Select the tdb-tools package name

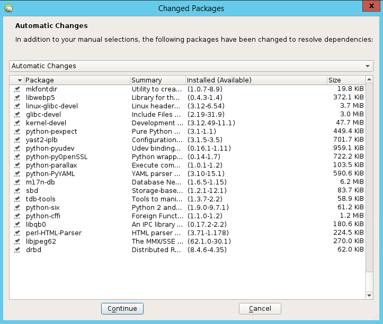(41, 199)
